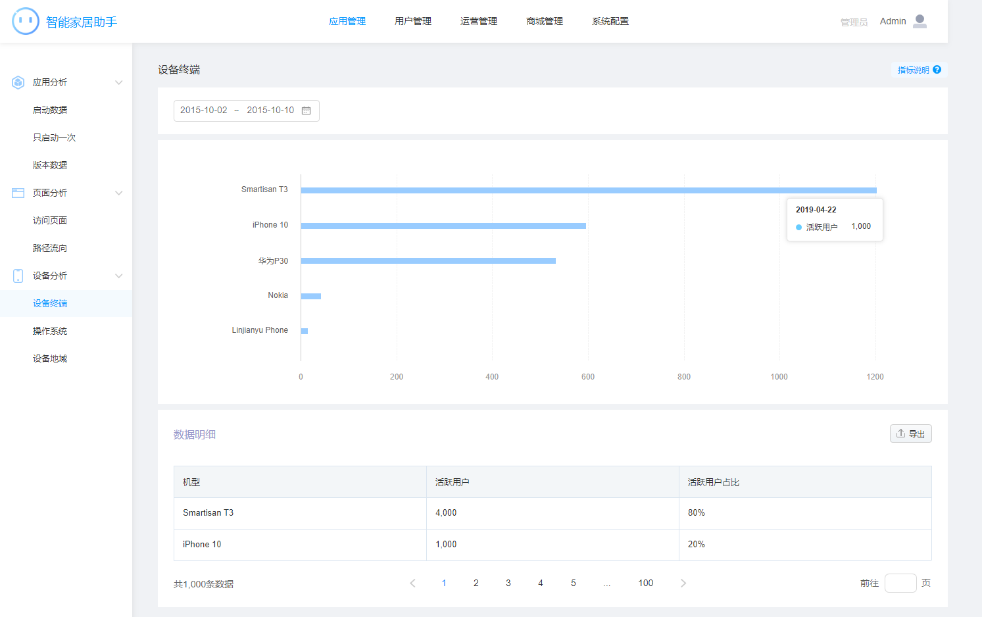This screenshot has height=617, width=982.
Task: Click the Admin user avatar icon
Action: pos(920,22)
